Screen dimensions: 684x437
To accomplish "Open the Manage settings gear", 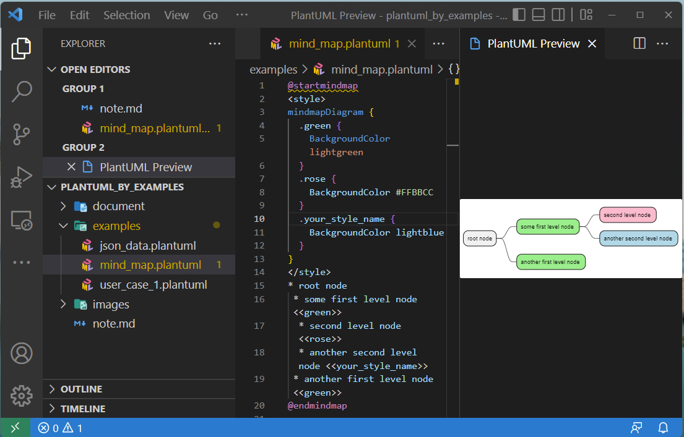I will point(21,396).
